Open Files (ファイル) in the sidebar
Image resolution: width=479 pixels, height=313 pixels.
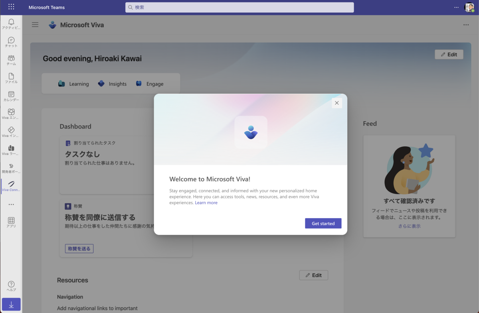(x=11, y=78)
